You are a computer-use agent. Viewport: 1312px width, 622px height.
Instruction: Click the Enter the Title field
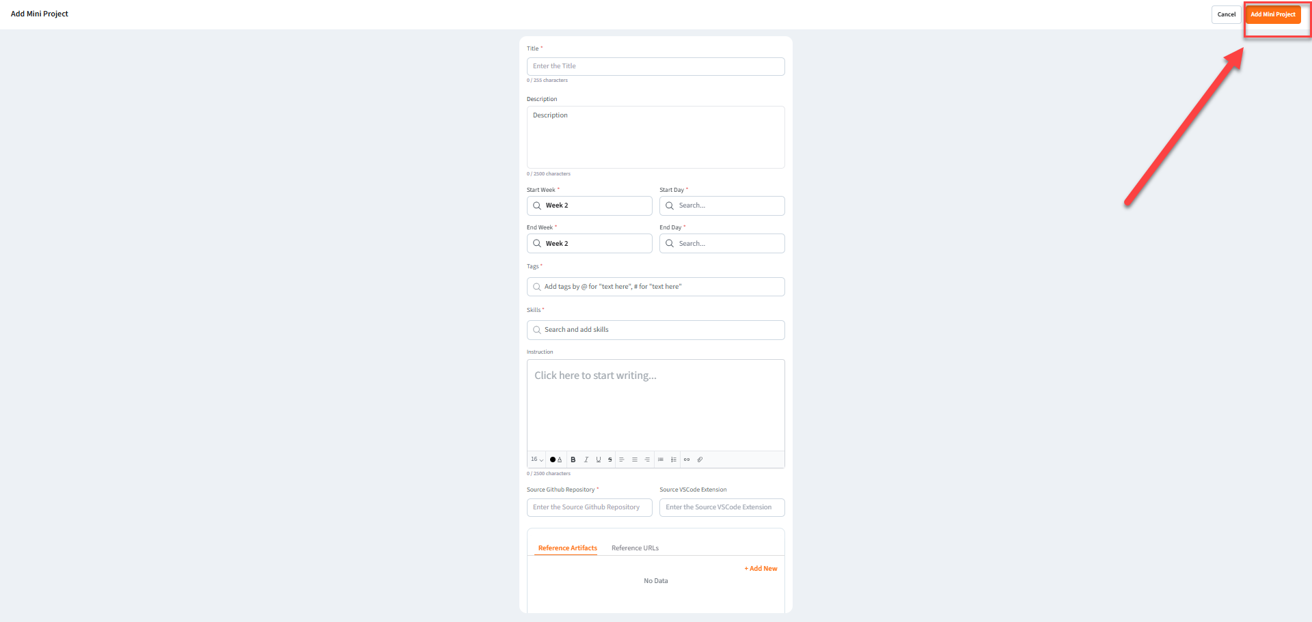pyautogui.click(x=655, y=66)
